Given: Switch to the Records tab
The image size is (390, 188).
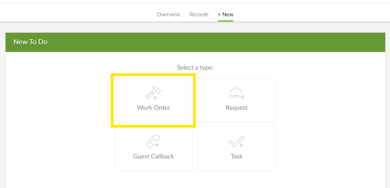Looking at the screenshot, I should [199, 14].
